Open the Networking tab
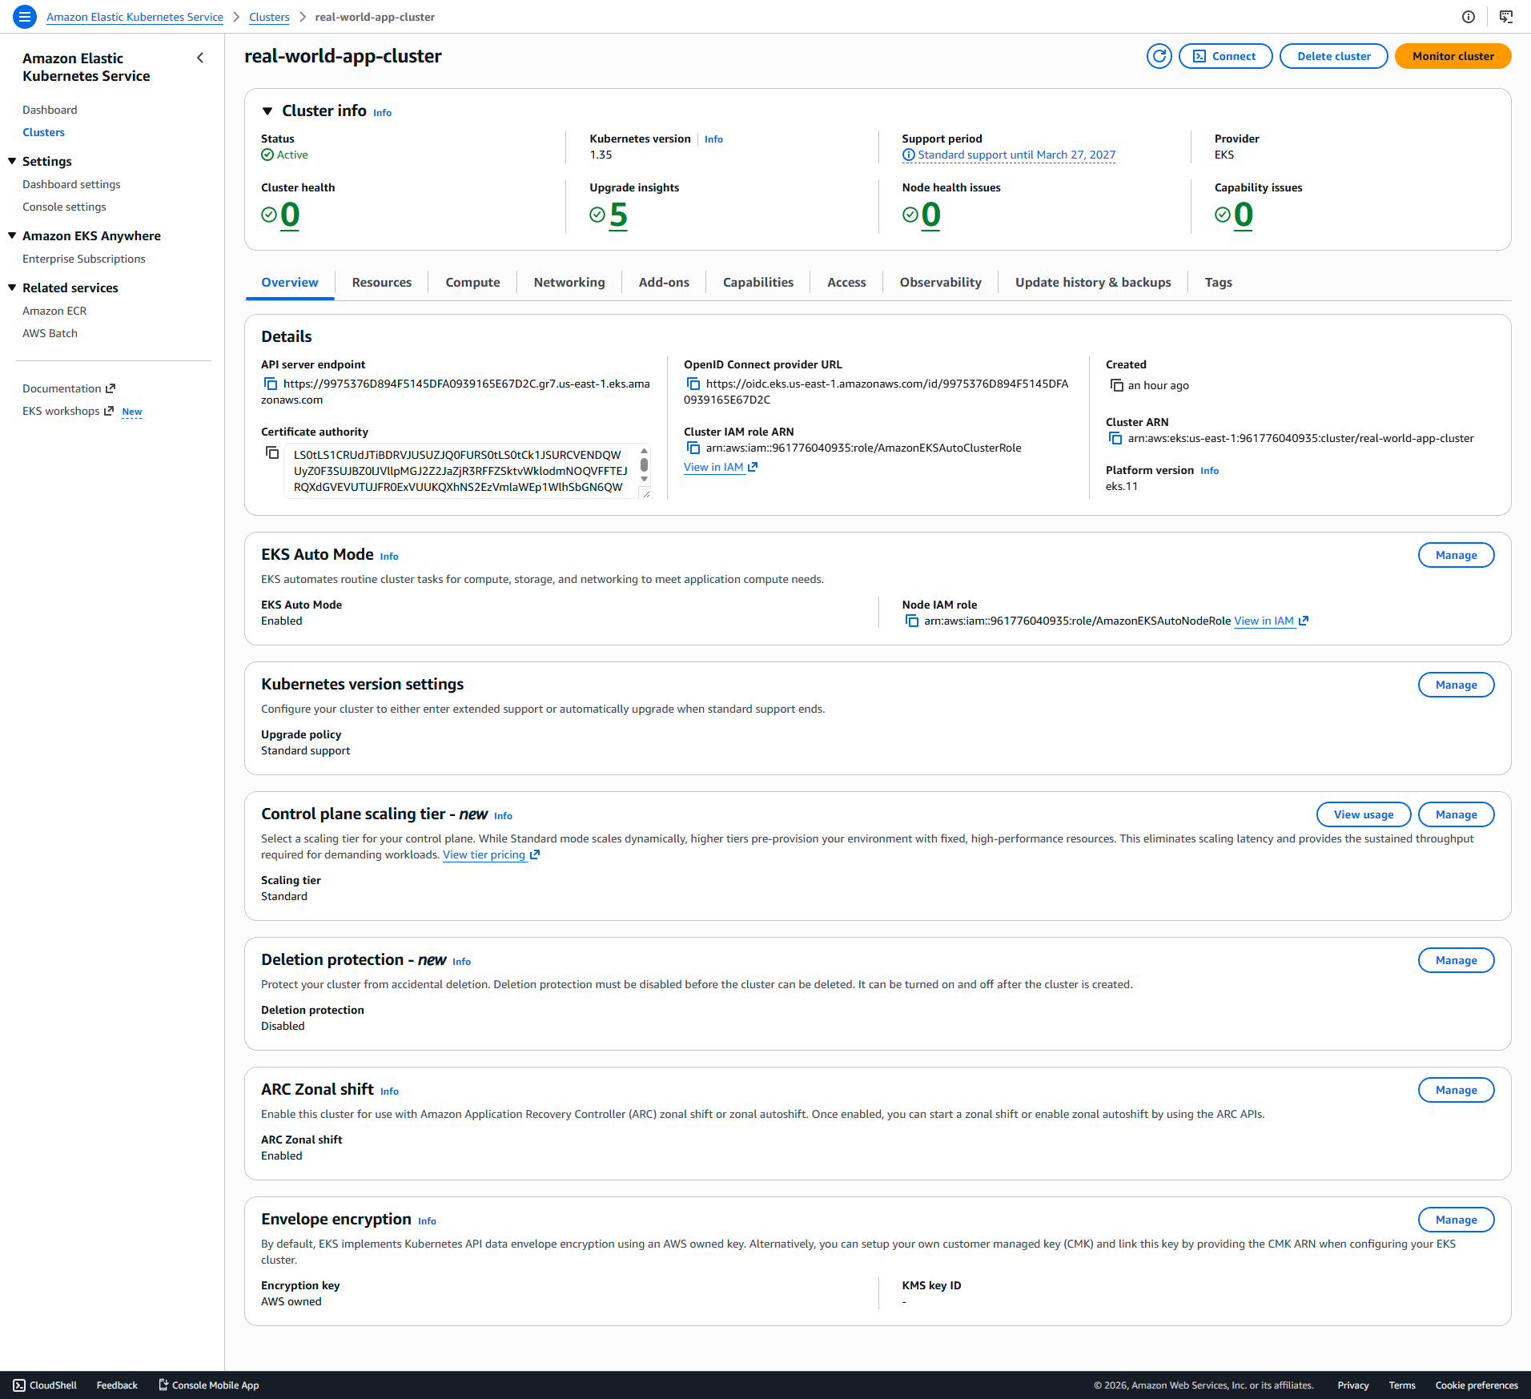 point(569,283)
